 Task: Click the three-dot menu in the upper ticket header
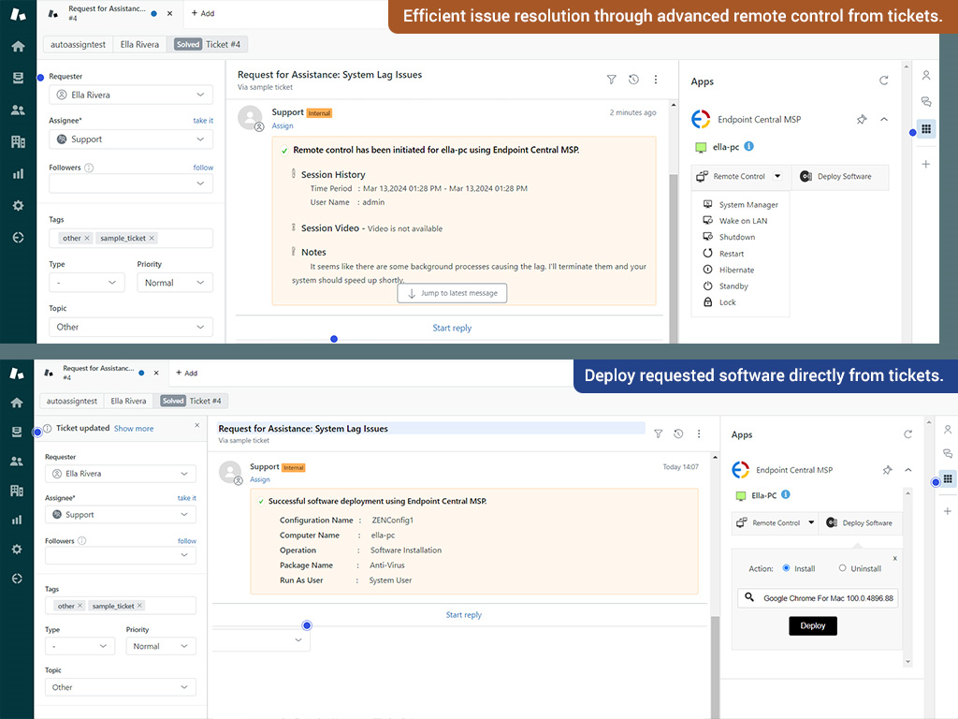coord(656,80)
